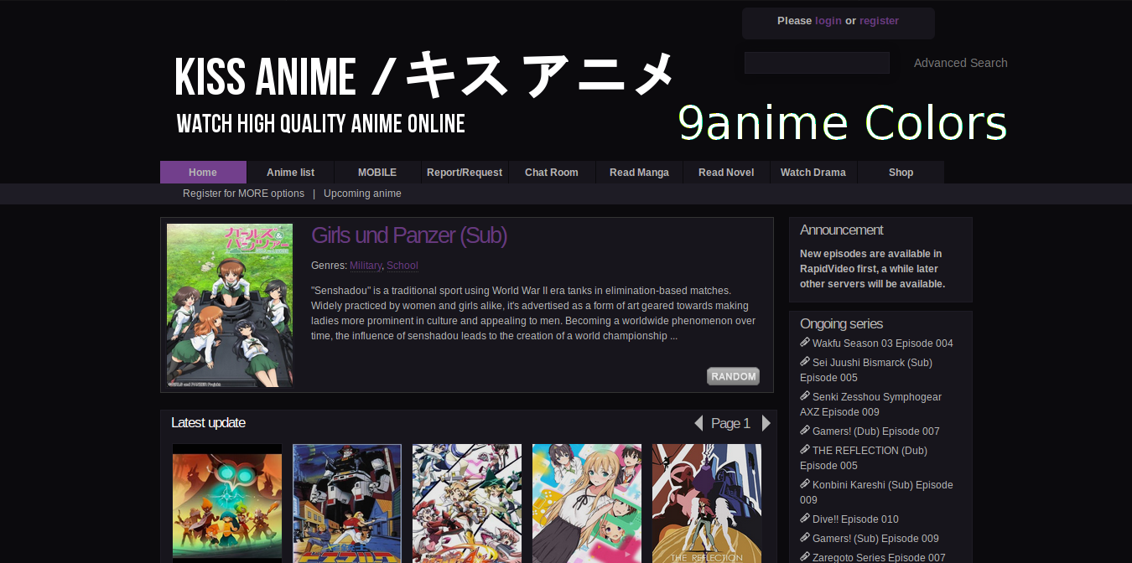Open the Shop tab
The width and height of the screenshot is (1132, 563).
point(901,172)
